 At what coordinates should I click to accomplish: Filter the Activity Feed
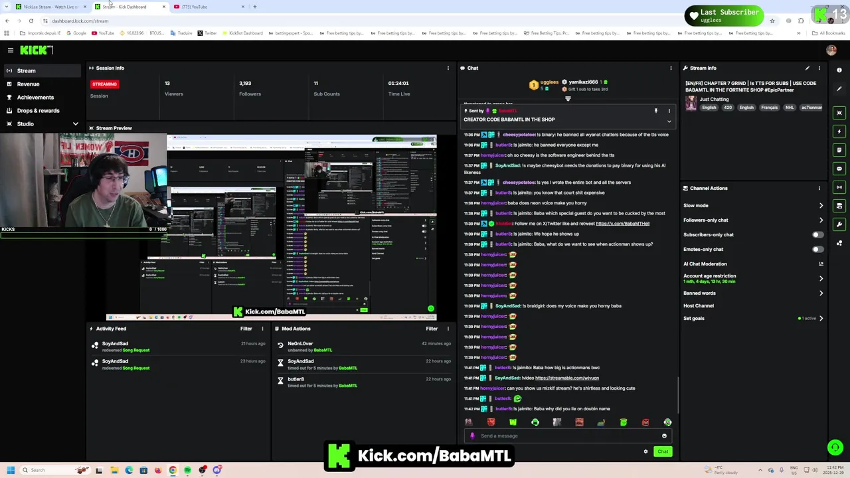pyautogui.click(x=246, y=329)
